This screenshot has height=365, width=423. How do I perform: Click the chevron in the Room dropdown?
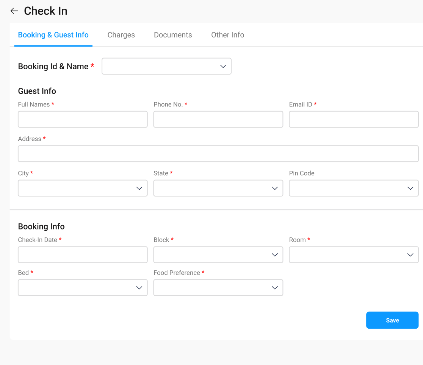coord(410,255)
